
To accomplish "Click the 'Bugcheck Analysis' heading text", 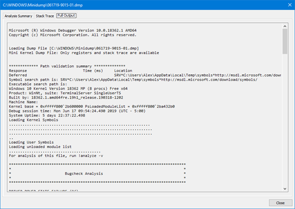I will click(84, 173).
